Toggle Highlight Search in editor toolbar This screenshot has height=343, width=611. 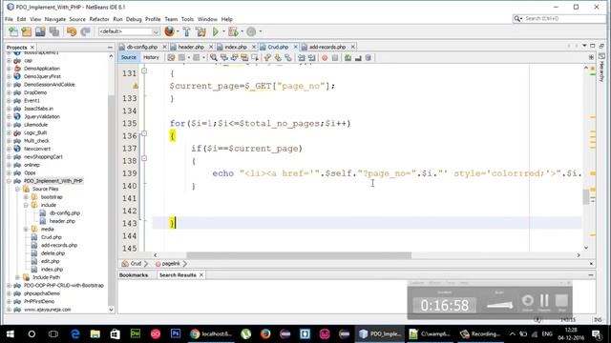(x=244, y=57)
